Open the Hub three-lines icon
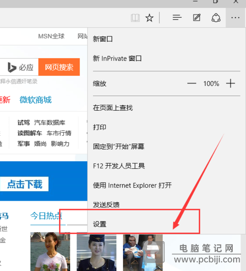246x271 pixels. (177, 17)
